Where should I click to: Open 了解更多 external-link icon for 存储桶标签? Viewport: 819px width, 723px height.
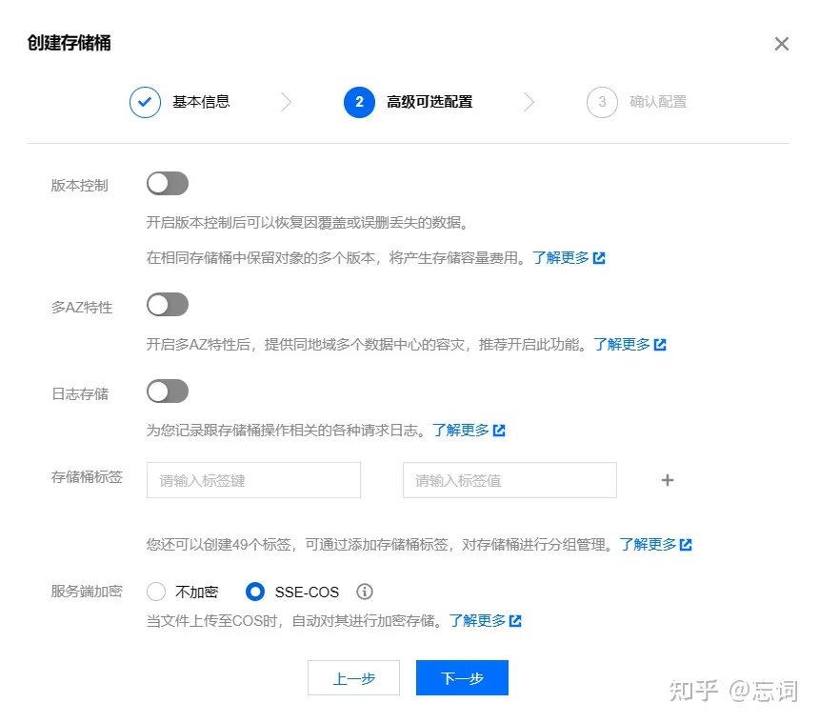(x=687, y=544)
